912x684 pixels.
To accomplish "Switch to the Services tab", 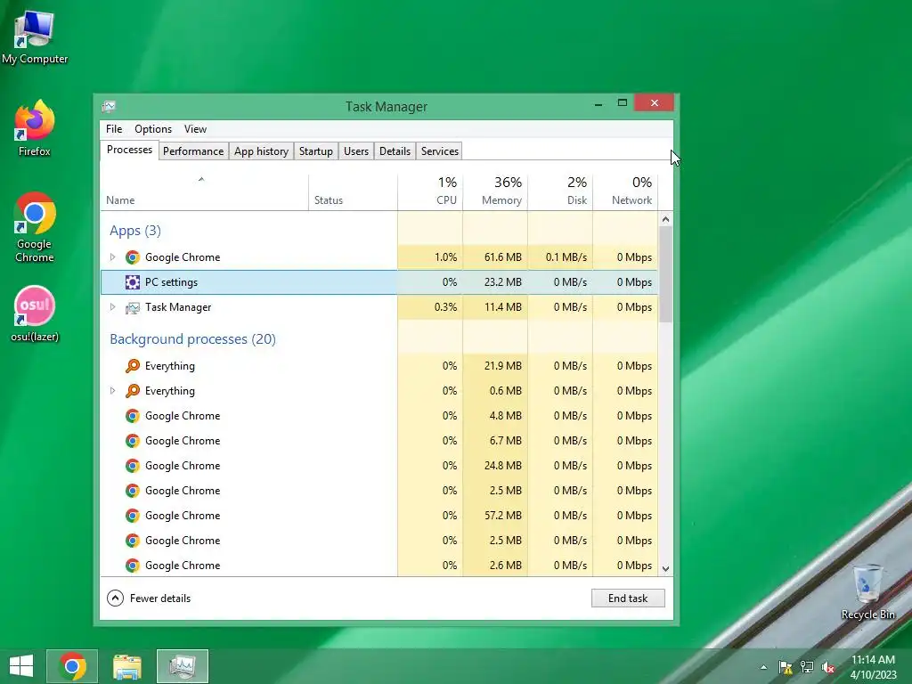I will click(x=440, y=151).
